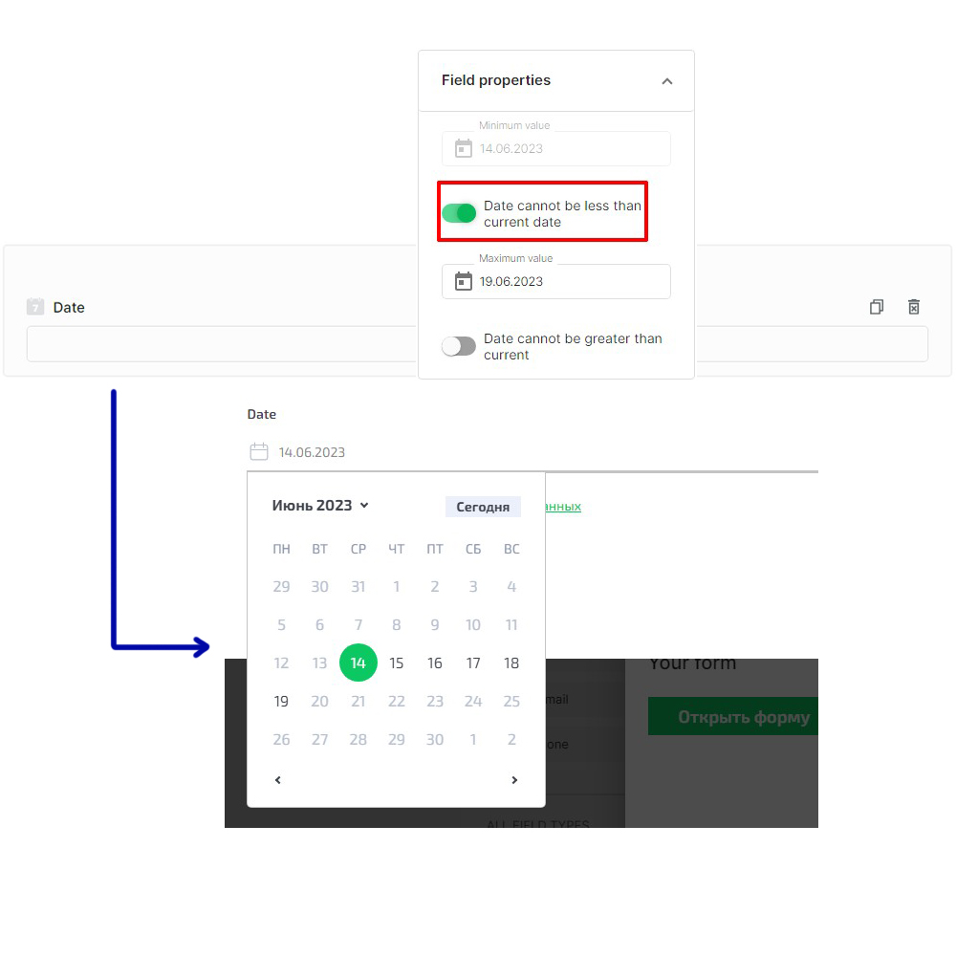The width and height of the screenshot is (956, 956).
Task: Click the 'Date' label in builder row
Action: pos(69,307)
